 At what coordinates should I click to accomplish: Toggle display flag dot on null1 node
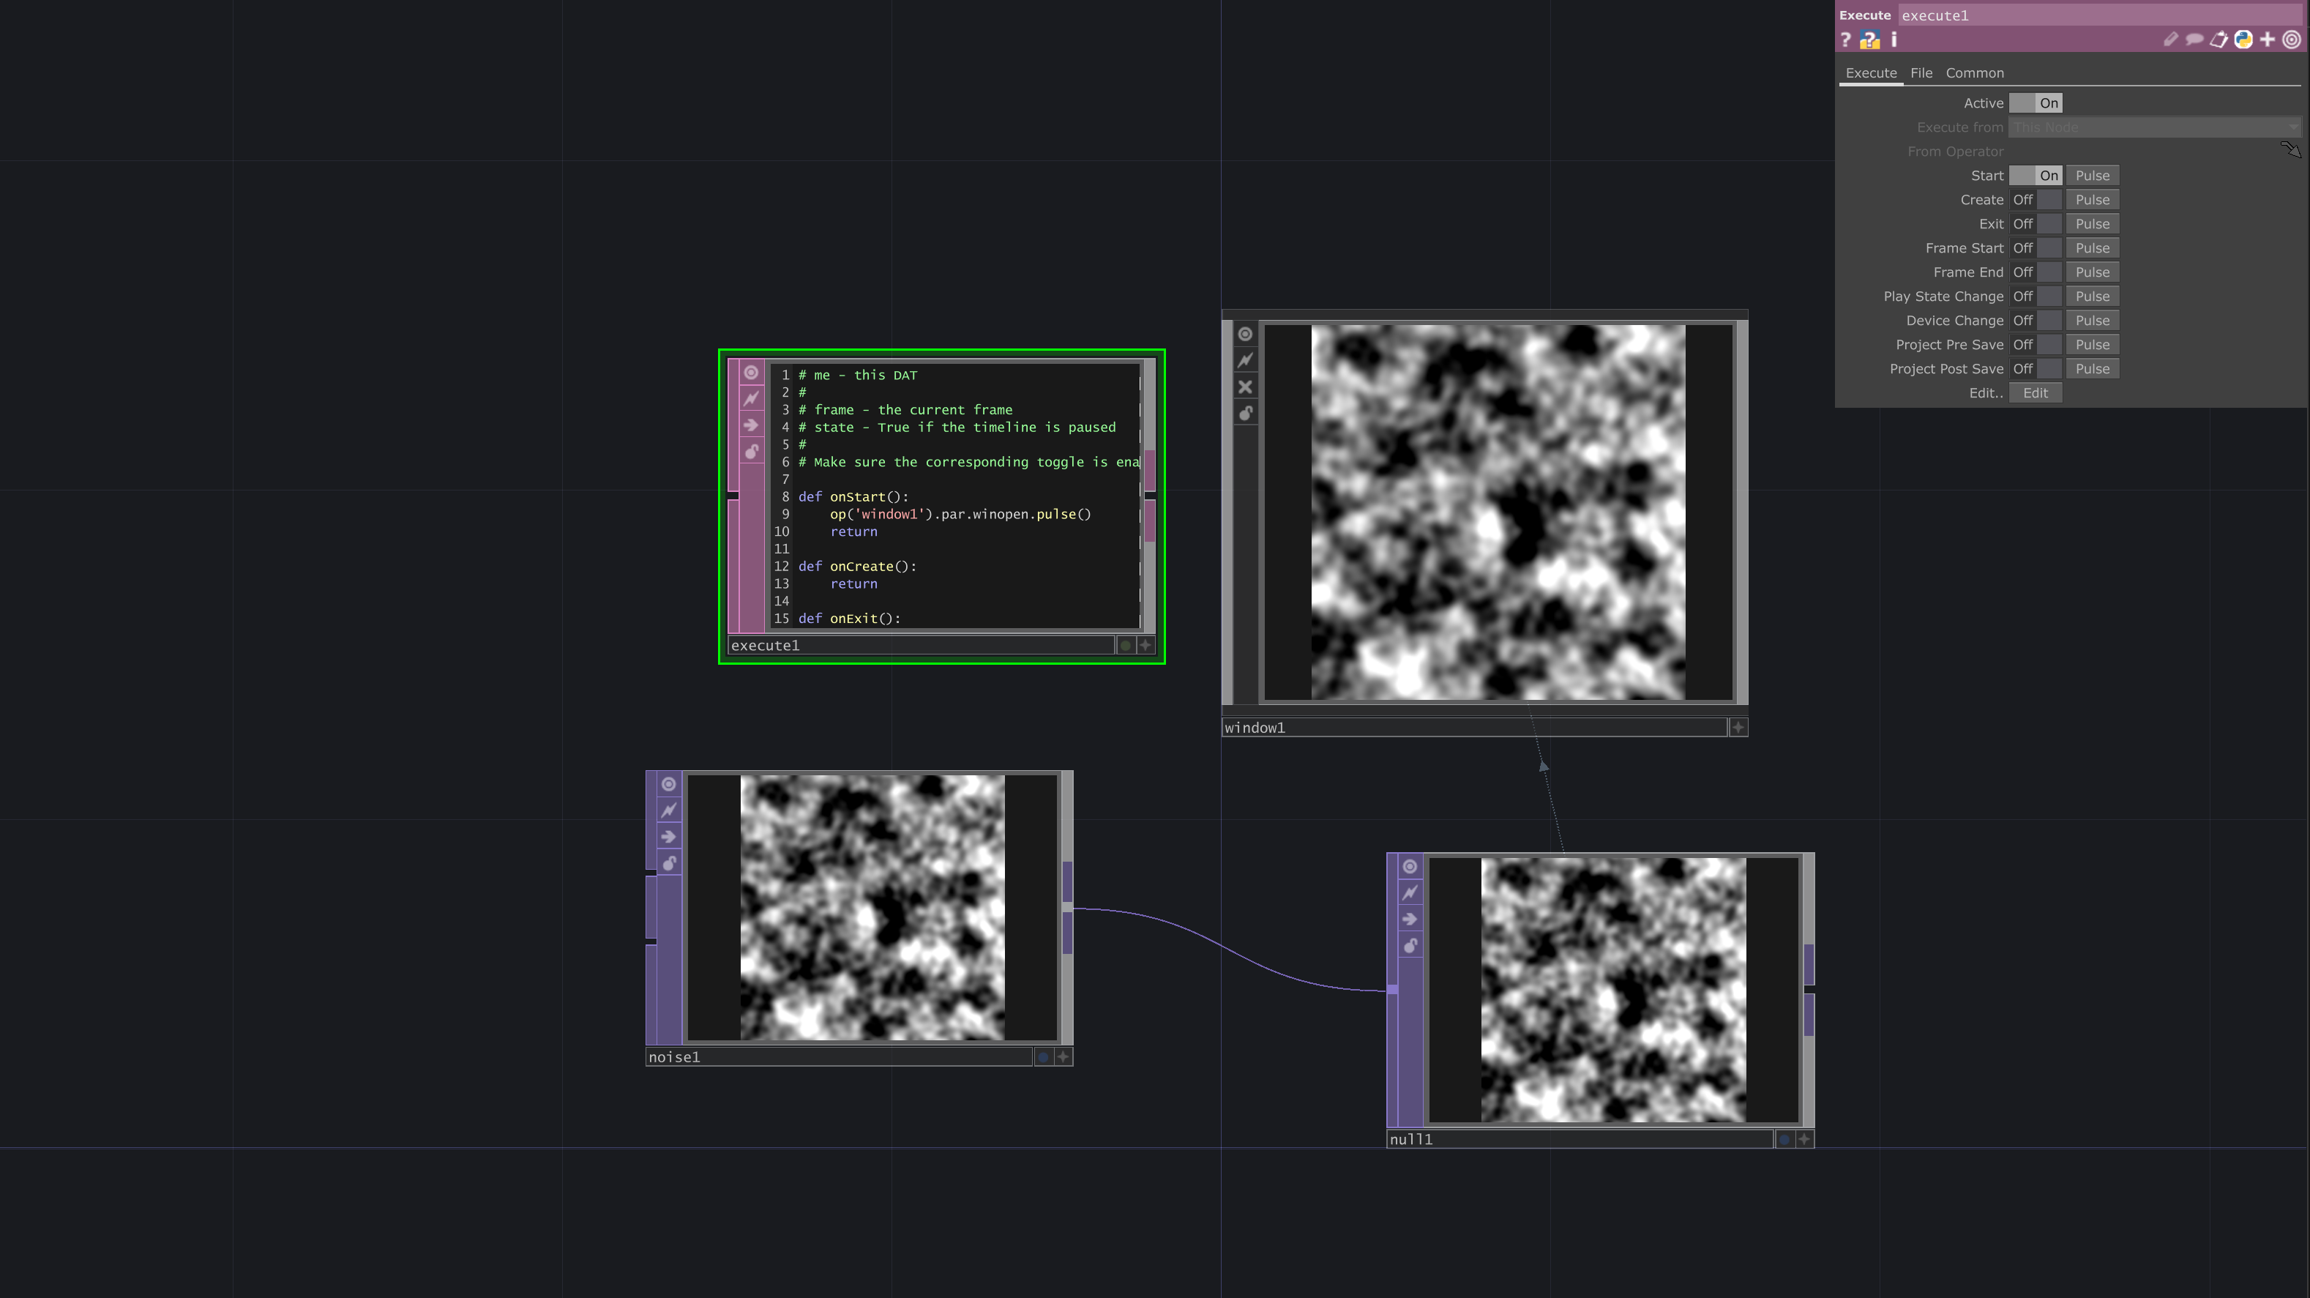pos(1784,1139)
